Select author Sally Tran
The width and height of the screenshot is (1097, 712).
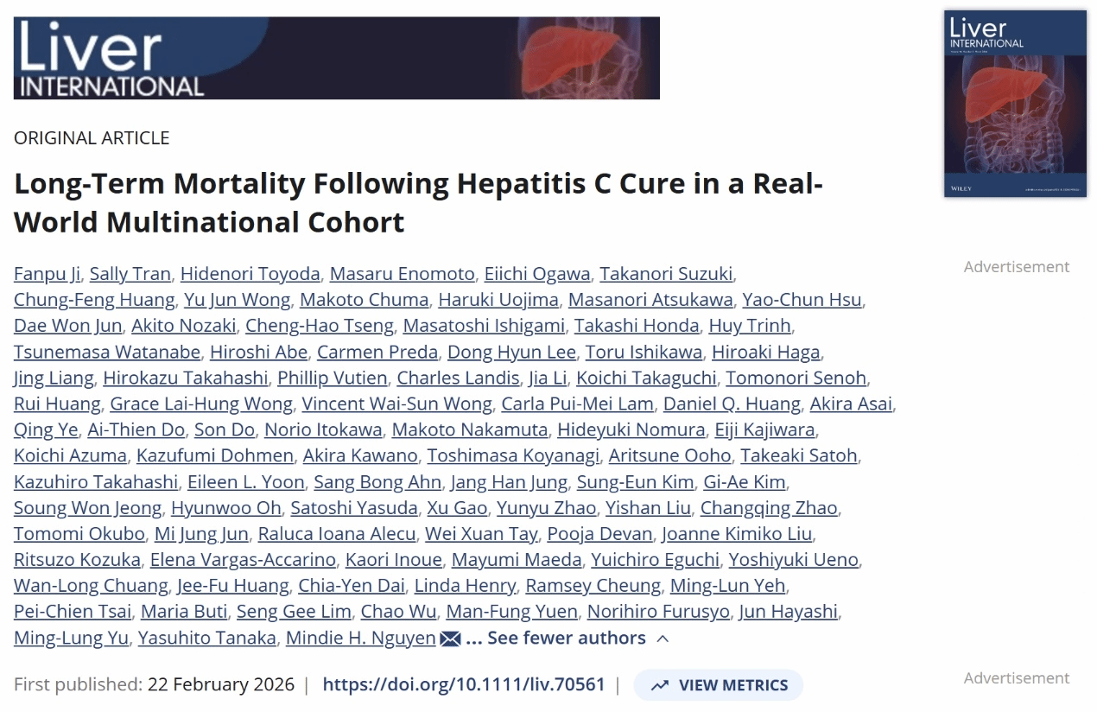click(x=130, y=274)
